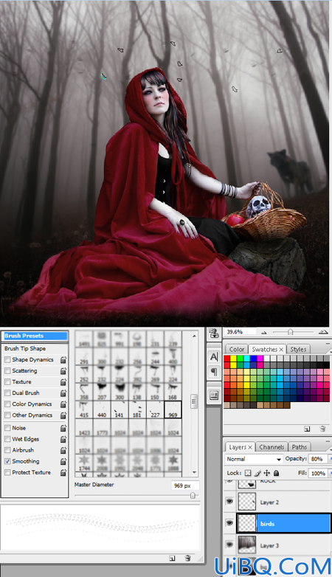Toggle lock icon beside Protect Texture

[63, 472]
